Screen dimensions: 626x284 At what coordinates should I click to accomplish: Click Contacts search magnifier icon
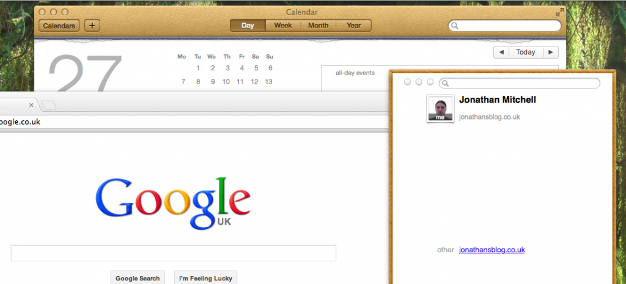coord(446,84)
